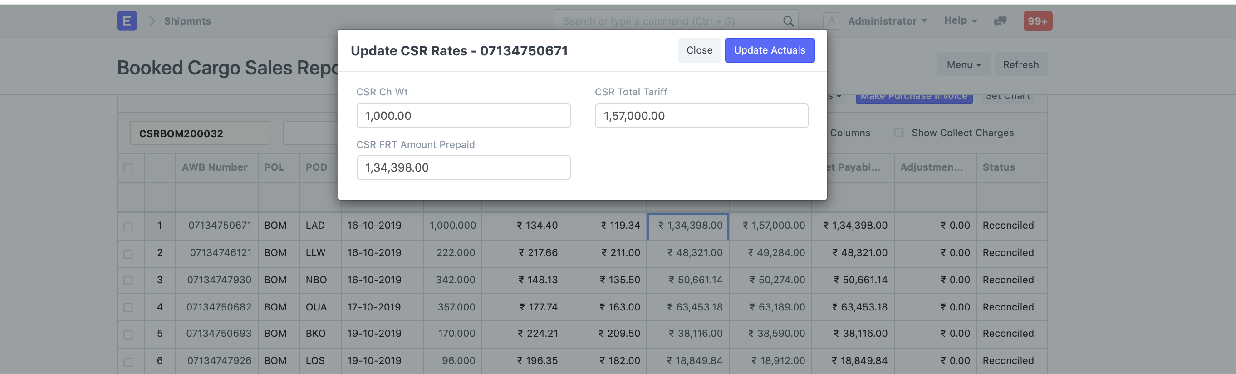Expand the Menu dropdown
1236x374 pixels.
963,64
